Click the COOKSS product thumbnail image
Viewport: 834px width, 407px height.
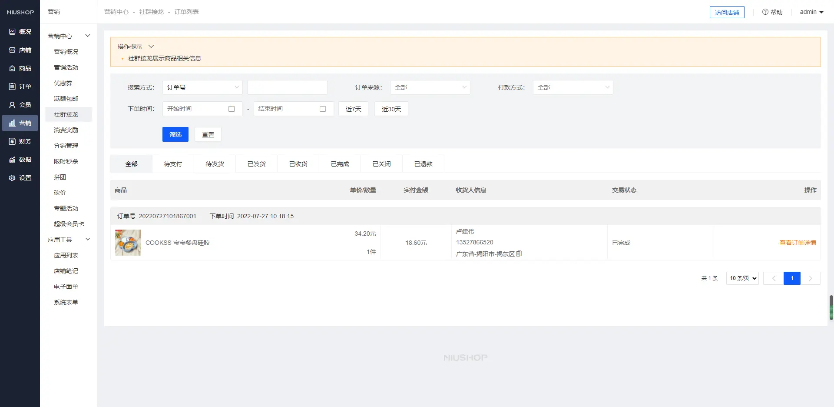(128, 243)
